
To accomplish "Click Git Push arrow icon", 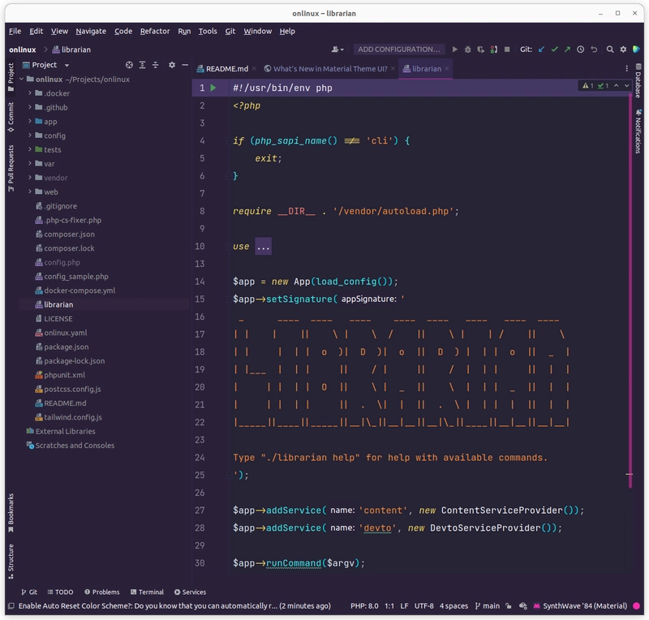I will 567,50.
